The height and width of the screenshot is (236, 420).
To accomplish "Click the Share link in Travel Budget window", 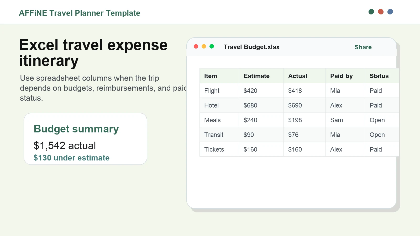I will pyautogui.click(x=363, y=47).
